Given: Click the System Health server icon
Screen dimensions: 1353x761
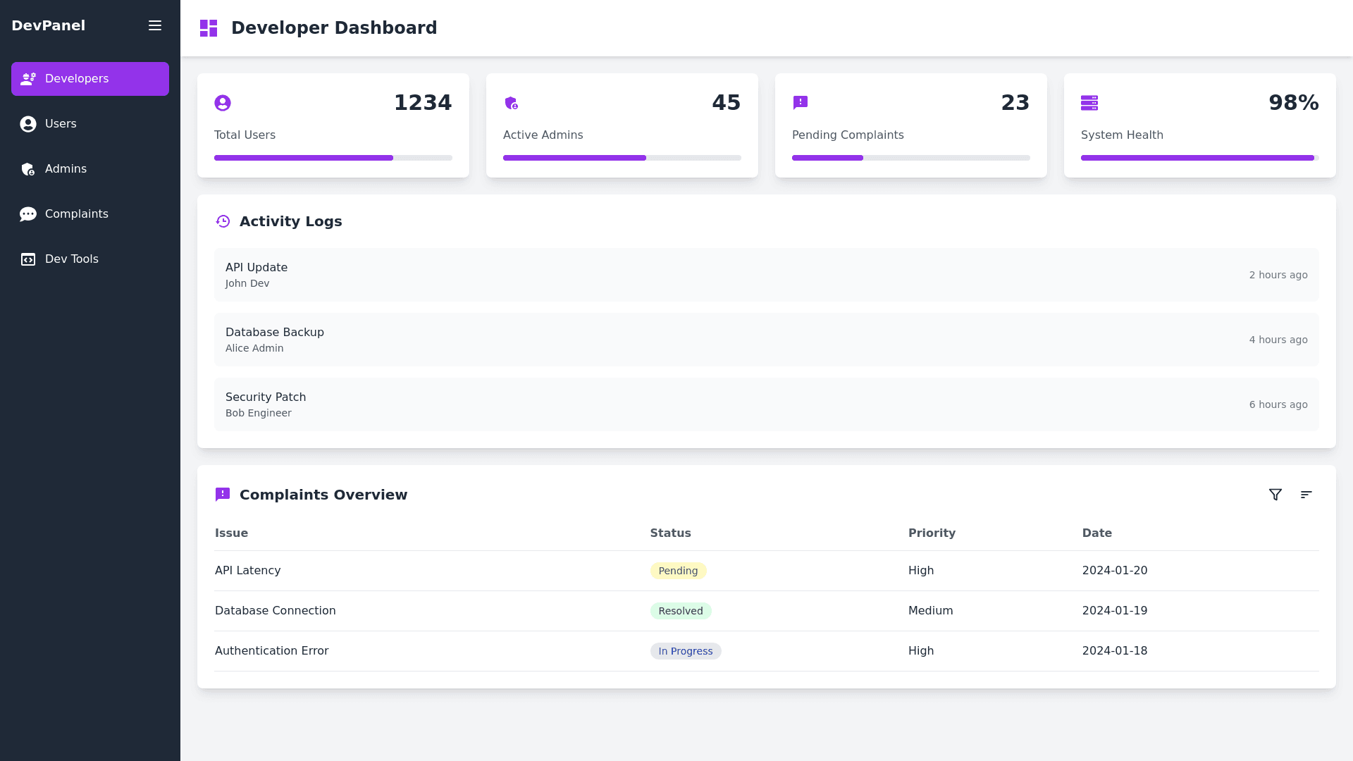Looking at the screenshot, I should (x=1089, y=102).
